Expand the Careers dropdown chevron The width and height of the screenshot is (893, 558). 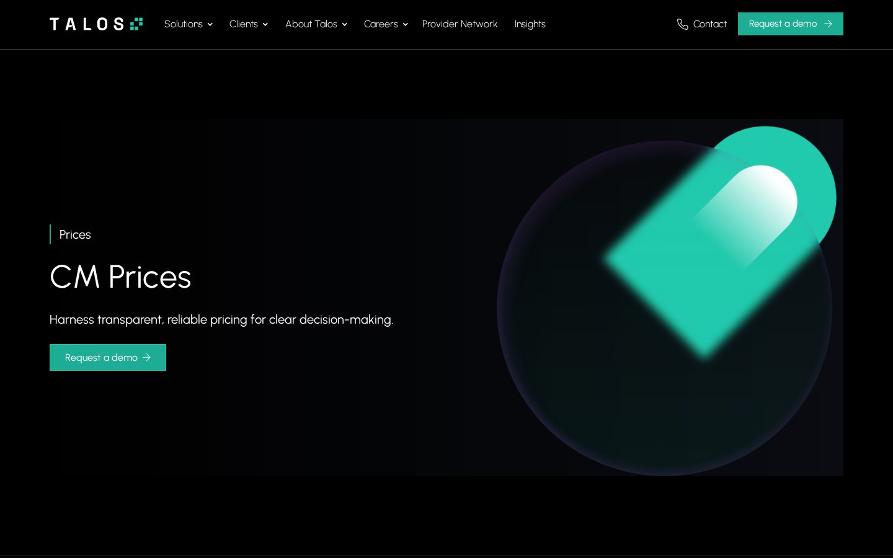tap(406, 24)
